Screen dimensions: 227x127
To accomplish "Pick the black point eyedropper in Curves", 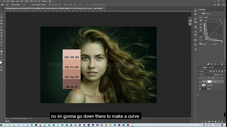I will [201, 25].
